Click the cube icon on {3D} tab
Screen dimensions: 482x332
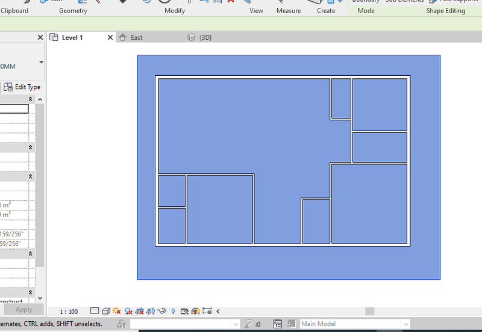click(191, 37)
